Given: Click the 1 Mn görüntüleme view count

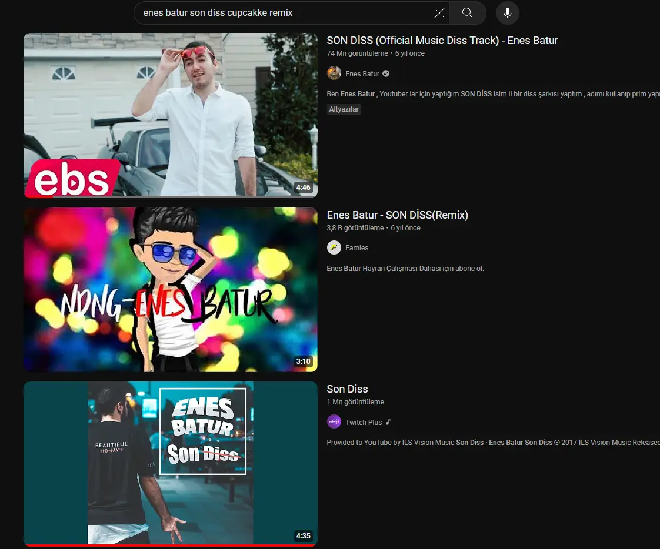Looking at the screenshot, I should pyautogui.click(x=355, y=402).
